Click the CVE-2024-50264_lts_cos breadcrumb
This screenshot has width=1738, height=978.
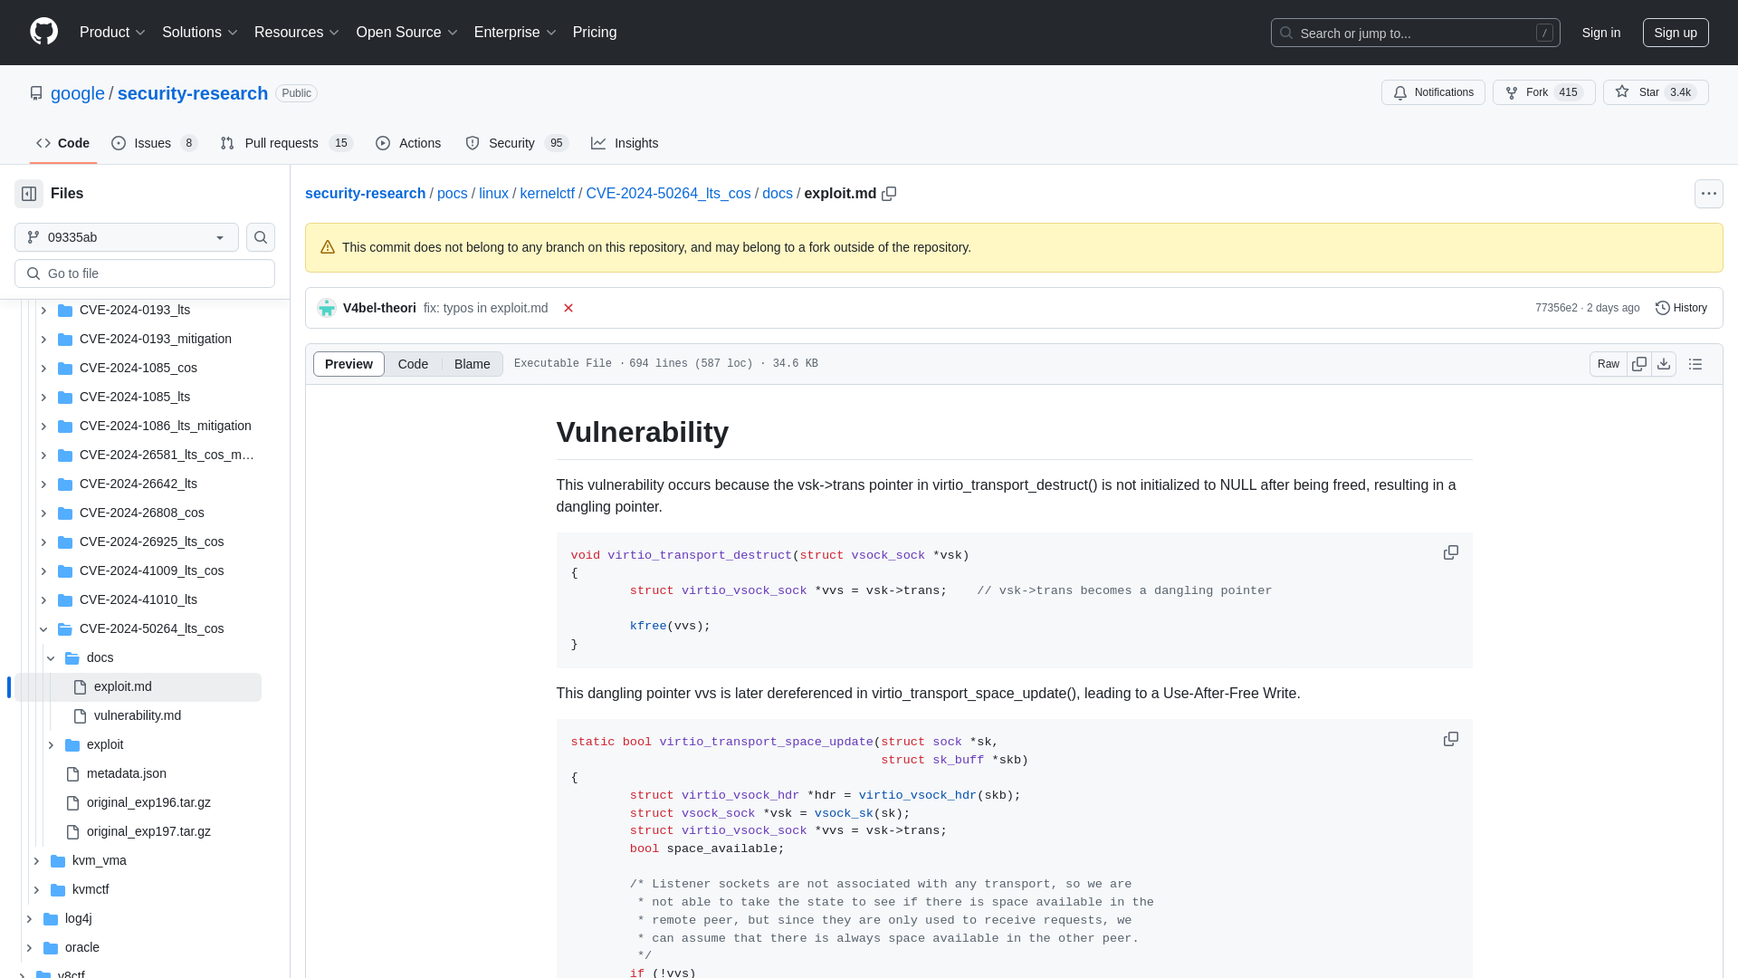tap(668, 194)
